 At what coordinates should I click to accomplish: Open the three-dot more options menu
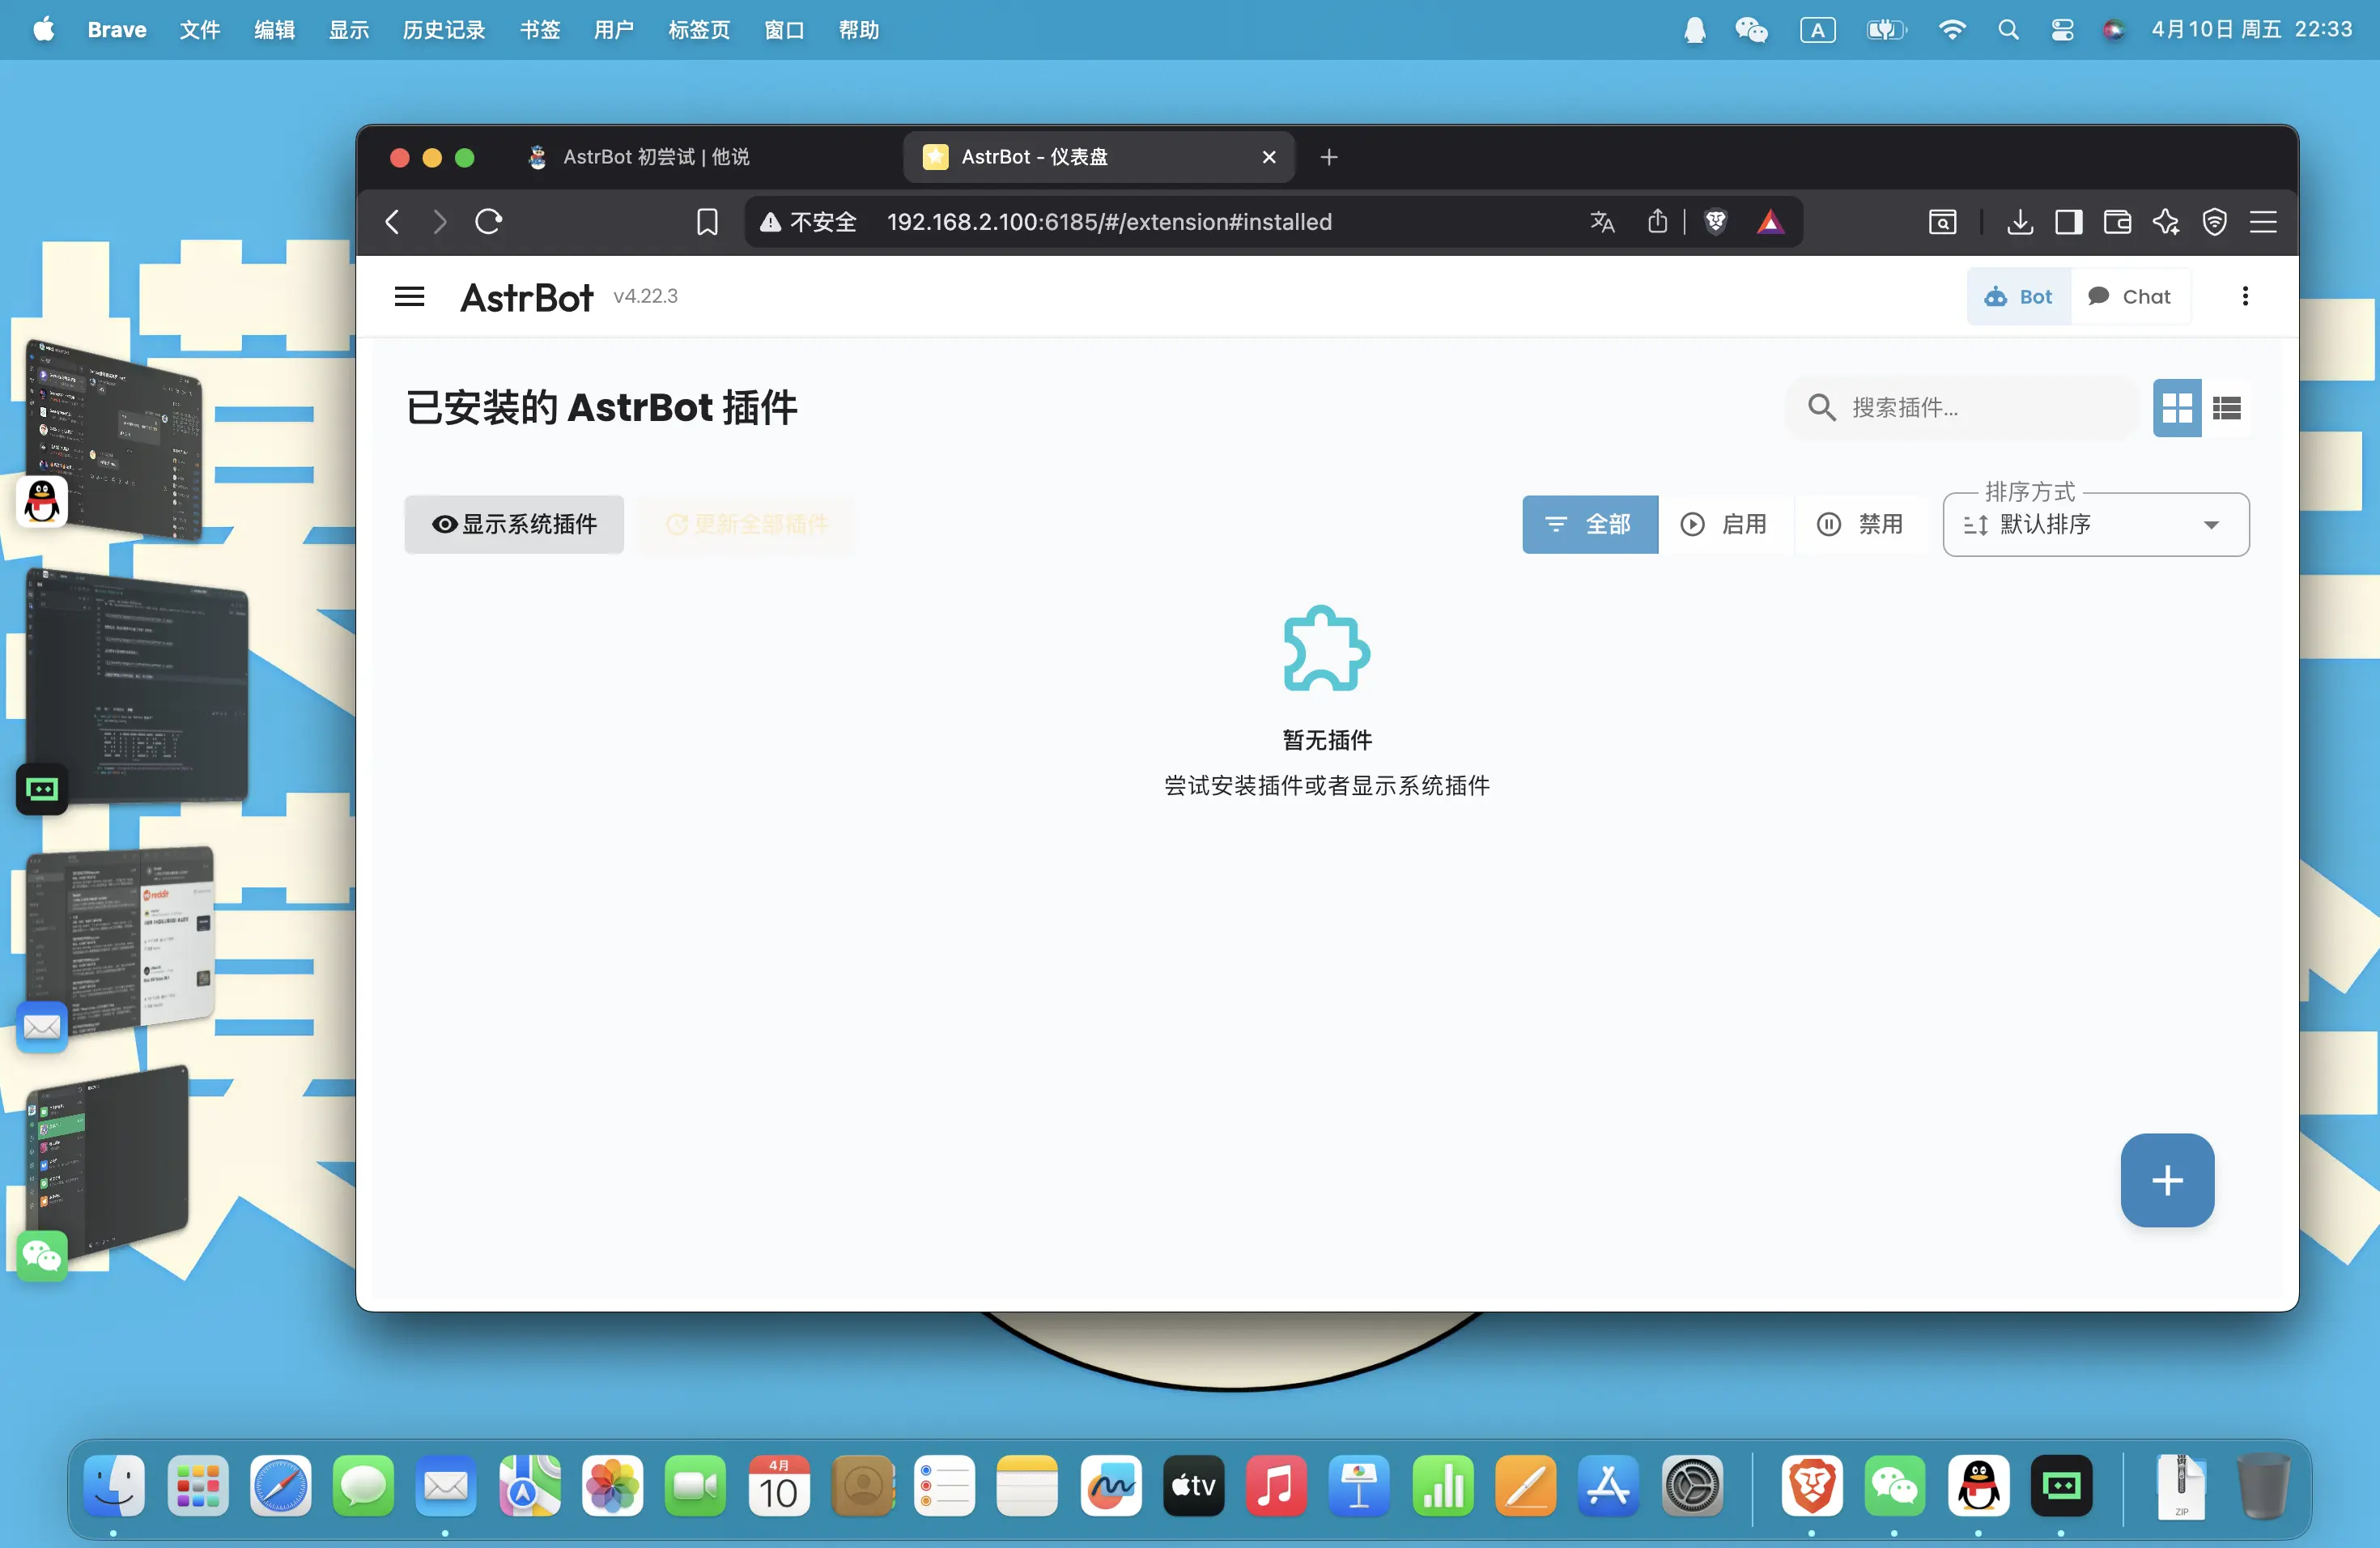2244,296
